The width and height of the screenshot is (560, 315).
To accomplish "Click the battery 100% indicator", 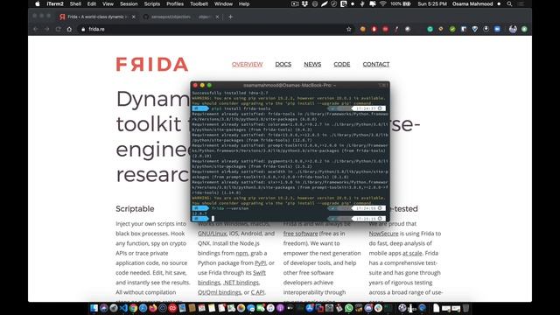I will (x=401, y=3).
